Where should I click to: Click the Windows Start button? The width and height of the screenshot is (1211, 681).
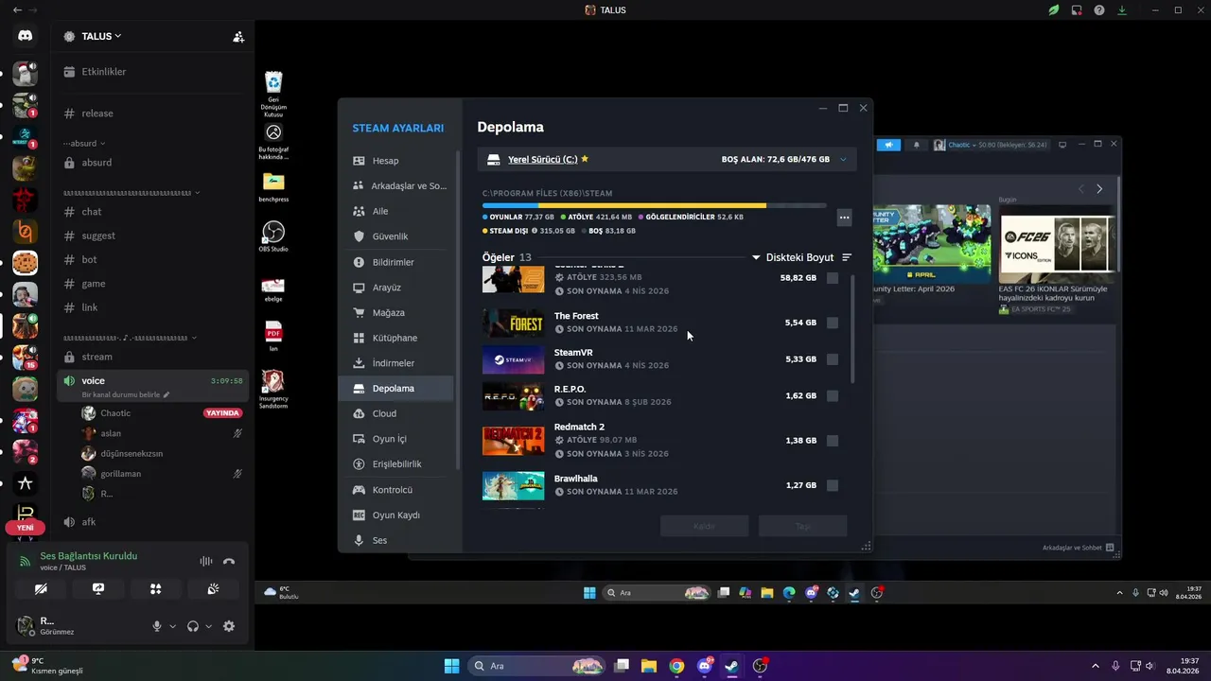tap(451, 666)
